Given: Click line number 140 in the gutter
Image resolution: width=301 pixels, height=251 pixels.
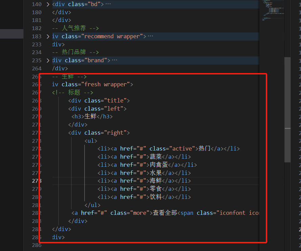Looking at the screenshot, I should coord(37,4).
